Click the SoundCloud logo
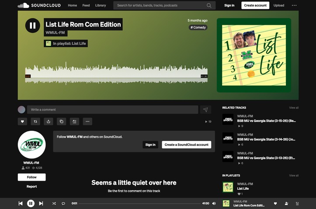316x209 pixels. 39,5
